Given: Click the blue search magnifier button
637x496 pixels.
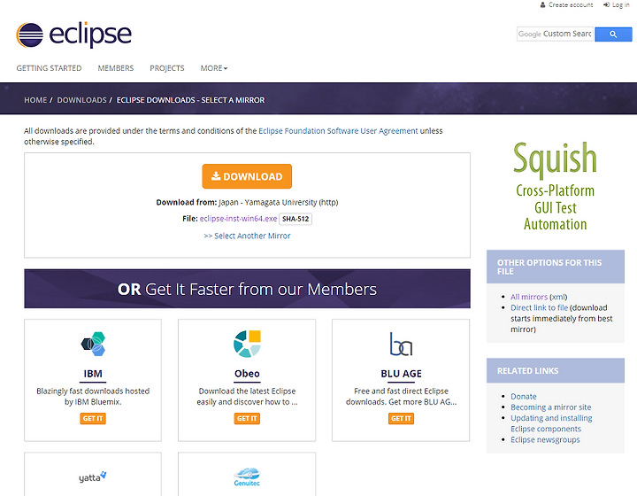Looking at the screenshot, I should 613,35.
